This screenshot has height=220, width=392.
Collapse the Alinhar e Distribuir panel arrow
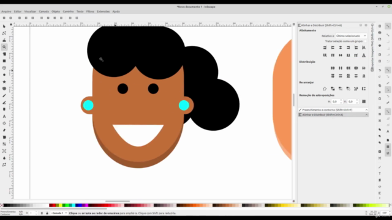coord(366,115)
